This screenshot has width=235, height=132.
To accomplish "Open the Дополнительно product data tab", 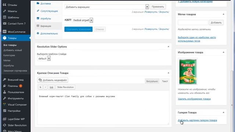I will click(x=48, y=33).
